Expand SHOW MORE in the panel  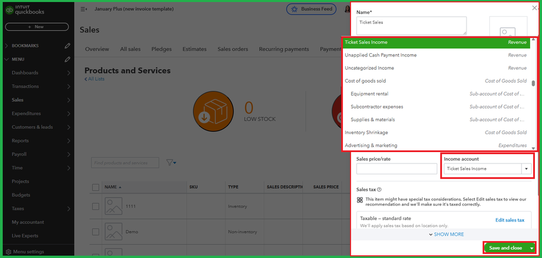(447, 235)
